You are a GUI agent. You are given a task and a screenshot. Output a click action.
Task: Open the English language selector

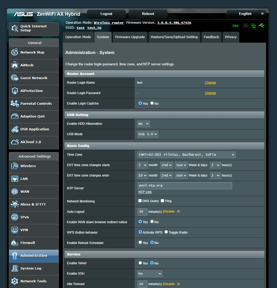(x=246, y=14)
